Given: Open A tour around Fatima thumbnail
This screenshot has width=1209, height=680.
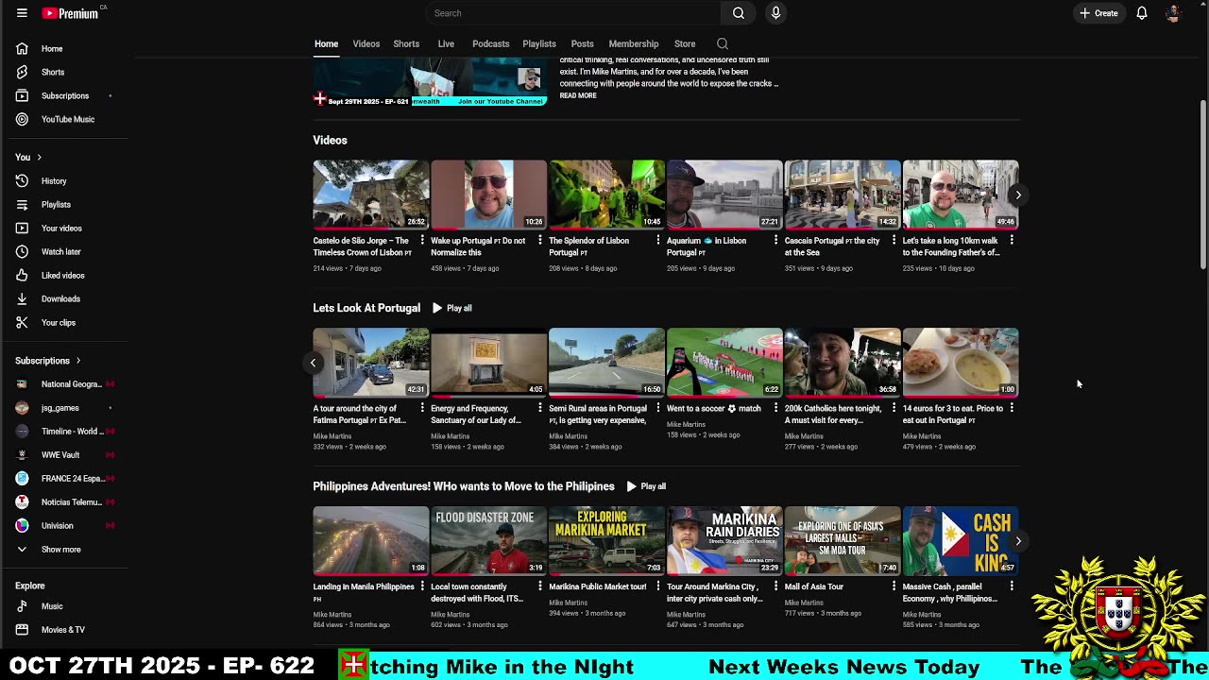Looking at the screenshot, I should (x=371, y=363).
